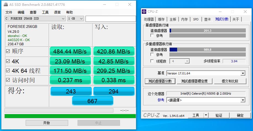Toggle the 线程数 checkbox
Screen dimensions: 253x131
152,61
